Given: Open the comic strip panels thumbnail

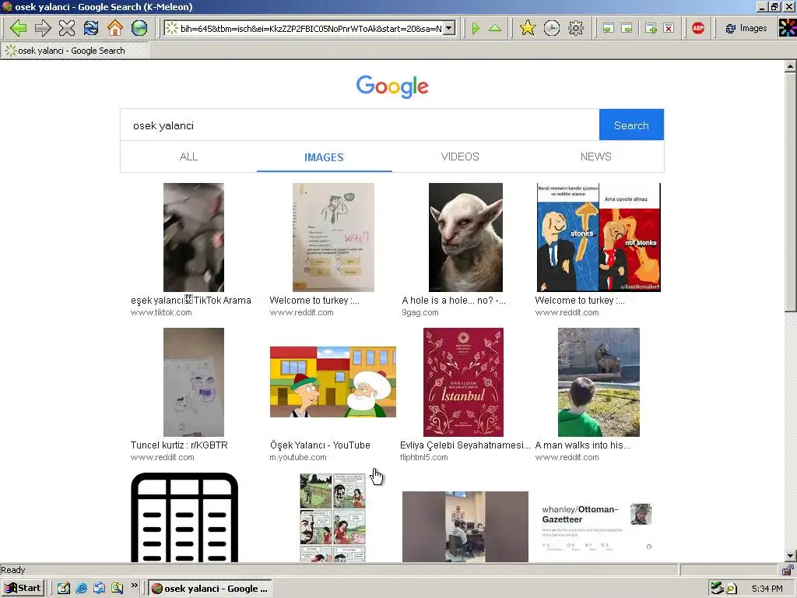Looking at the screenshot, I should click(x=333, y=518).
